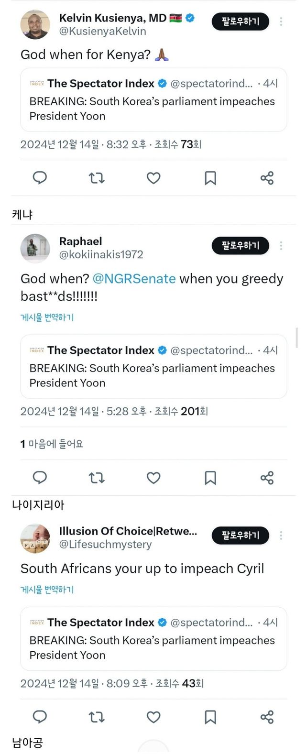This screenshot has width=306, height=755.
Task: Share Kelvin Kusienya's tweet
Action: [267, 178]
